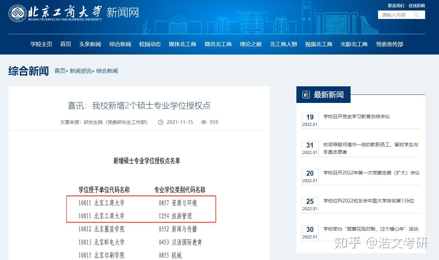Click table cell 0453 汉语国际教育

(x=181, y=242)
